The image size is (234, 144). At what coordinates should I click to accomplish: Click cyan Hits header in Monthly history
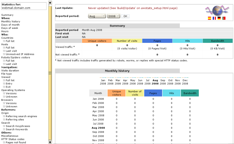(171, 93)
